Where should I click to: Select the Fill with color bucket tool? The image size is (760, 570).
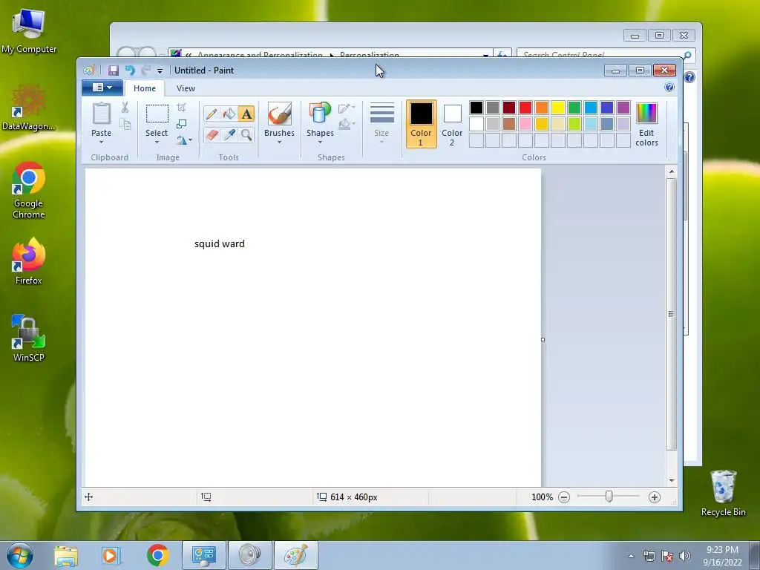tap(229, 114)
